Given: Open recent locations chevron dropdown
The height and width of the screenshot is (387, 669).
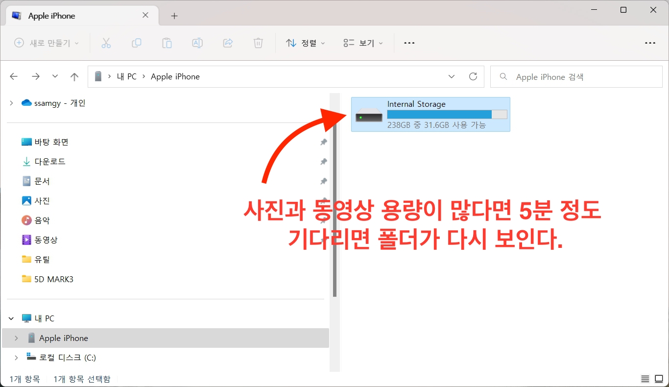Looking at the screenshot, I should click(x=55, y=76).
